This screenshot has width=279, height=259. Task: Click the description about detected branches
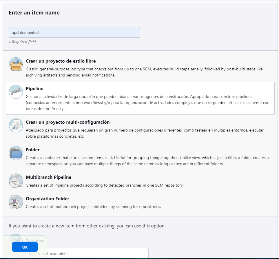point(105,185)
